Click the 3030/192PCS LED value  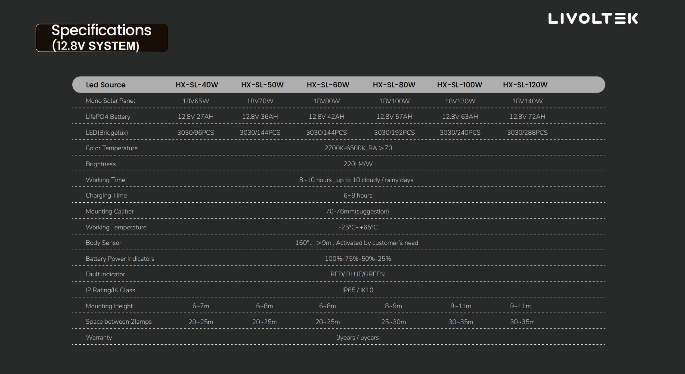[394, 133]
